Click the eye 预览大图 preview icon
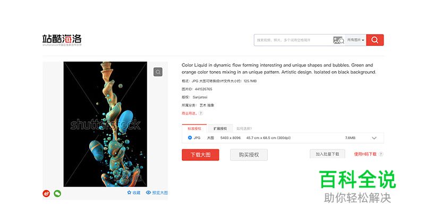The width and height of the screenshot is (425, 223). 148,192
